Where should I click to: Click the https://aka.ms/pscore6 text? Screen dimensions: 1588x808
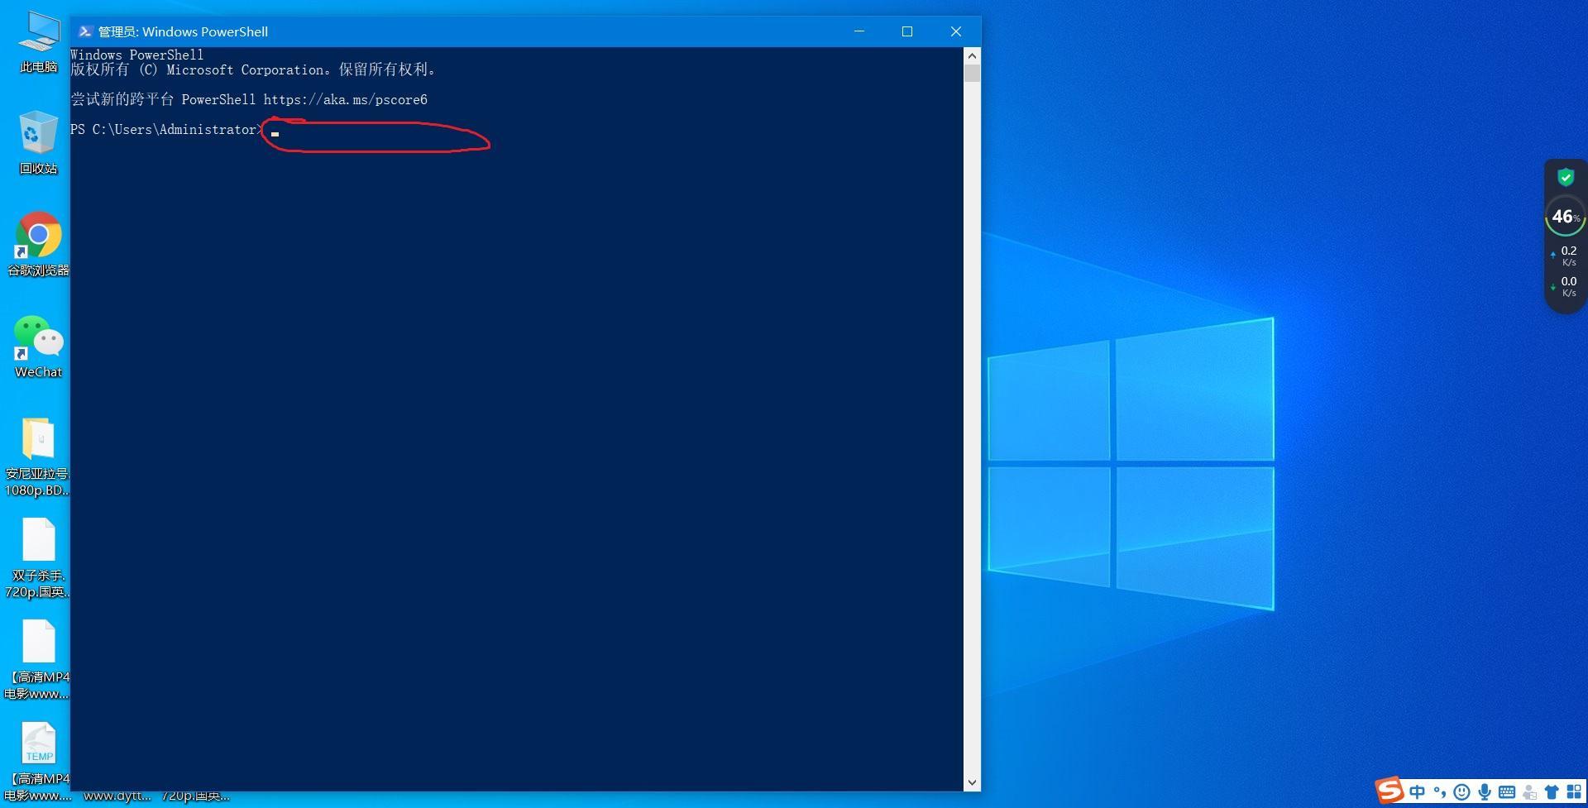pyautogui.click(x=346, y=100)
